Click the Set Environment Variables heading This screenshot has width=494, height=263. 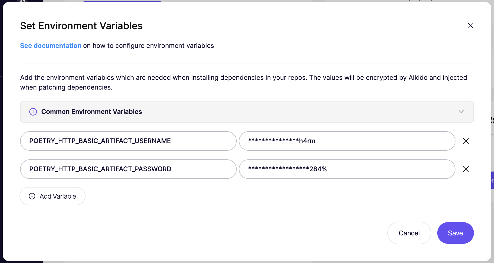coord(81,26)
